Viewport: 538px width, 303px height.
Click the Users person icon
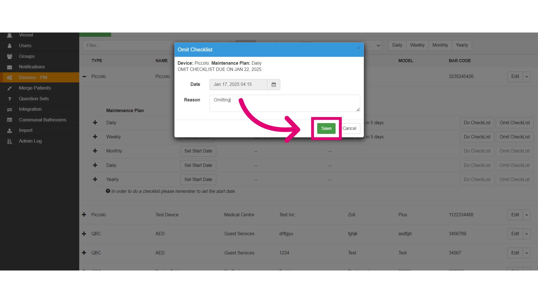click(x=10, y=46)
